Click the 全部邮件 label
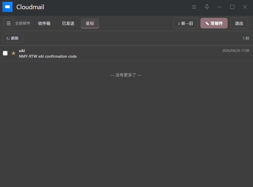Viewport: 253px width, 187px height. coord(23,23)
